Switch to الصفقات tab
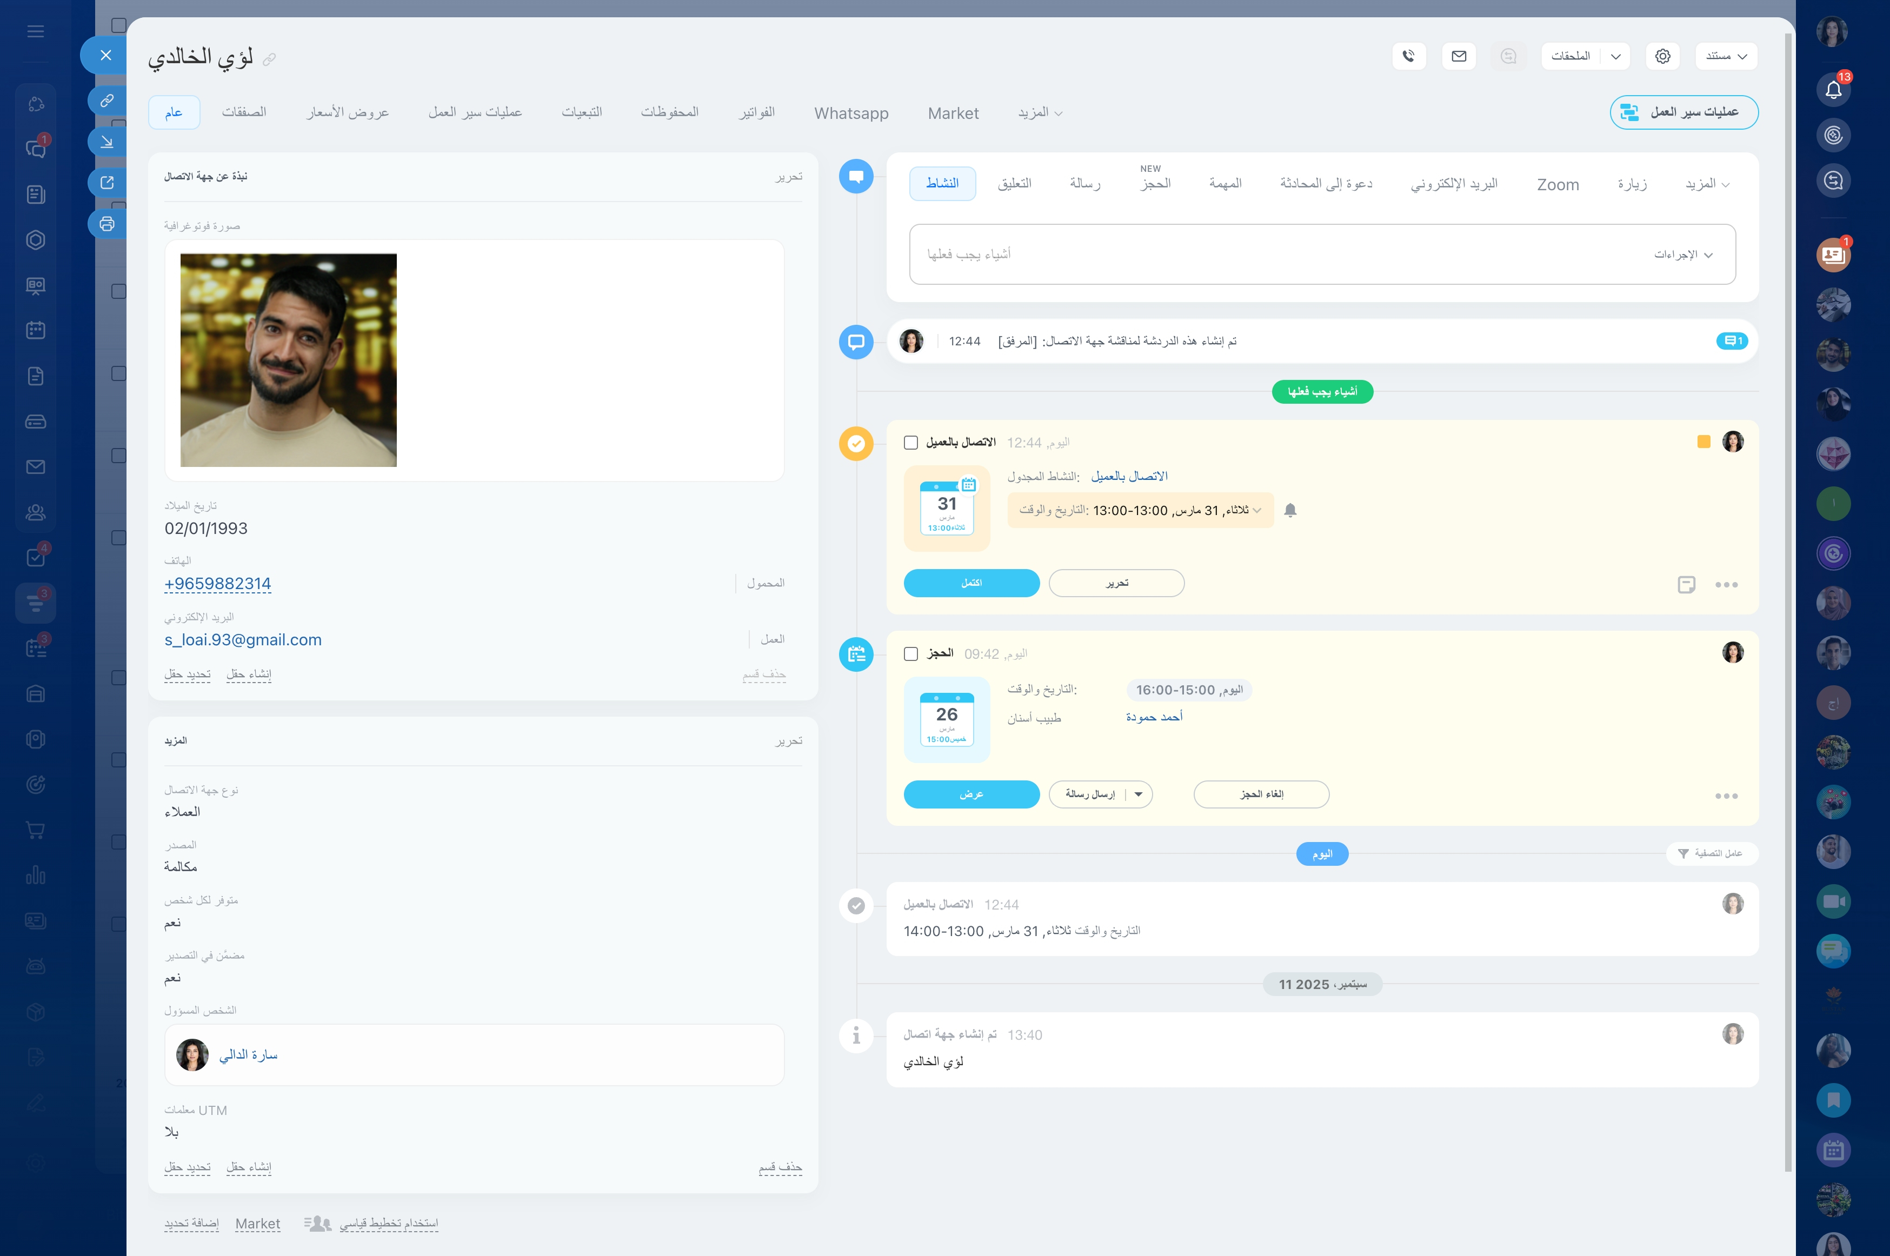This screenshot has height=1256, width=1890. pos(244,112)
